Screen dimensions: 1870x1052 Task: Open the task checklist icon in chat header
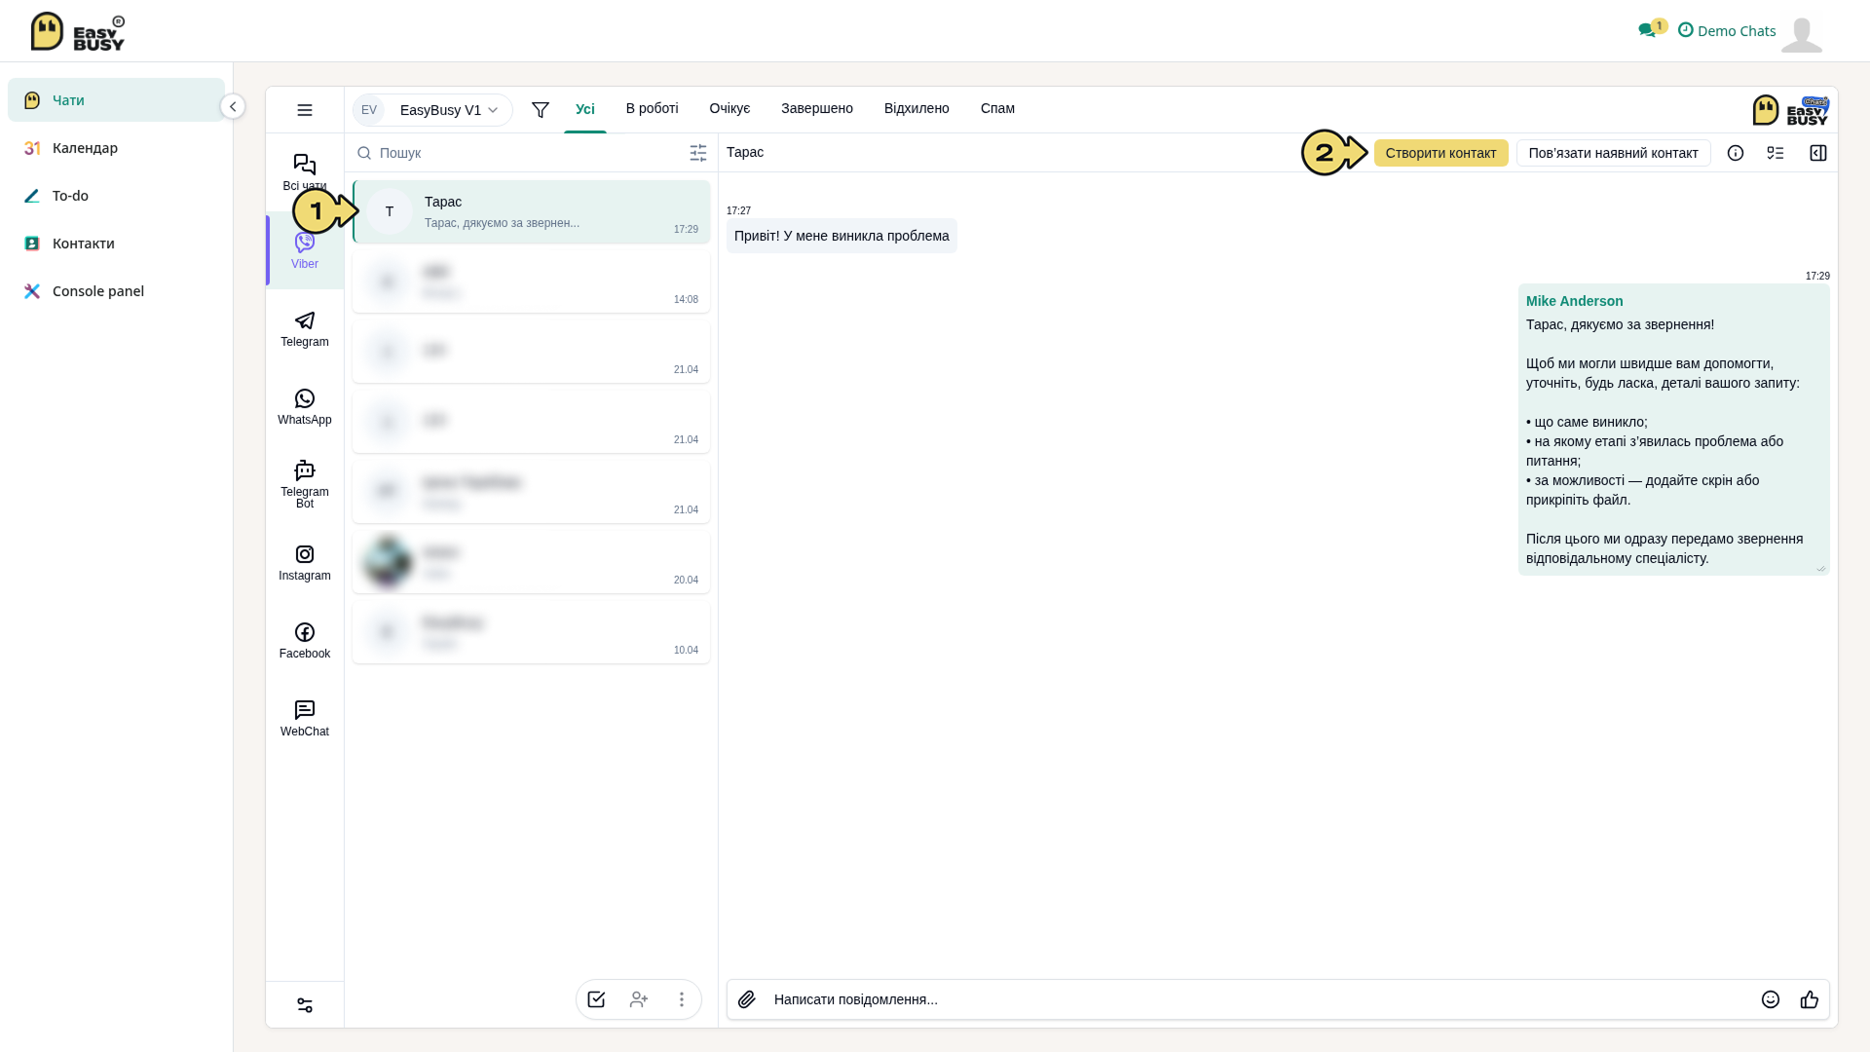[x=1776, y=153]
